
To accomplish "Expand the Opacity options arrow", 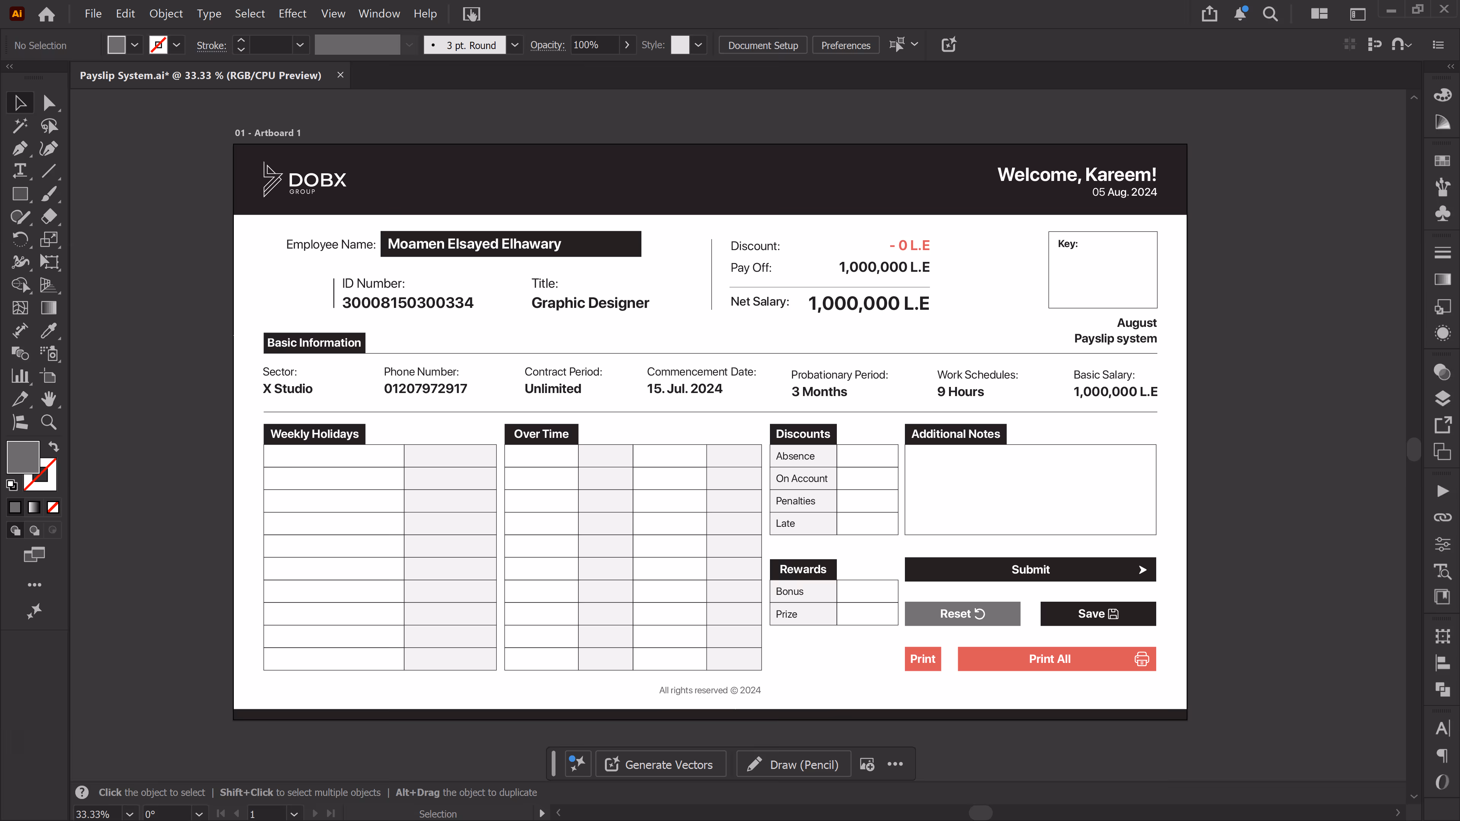I will 627,45.
